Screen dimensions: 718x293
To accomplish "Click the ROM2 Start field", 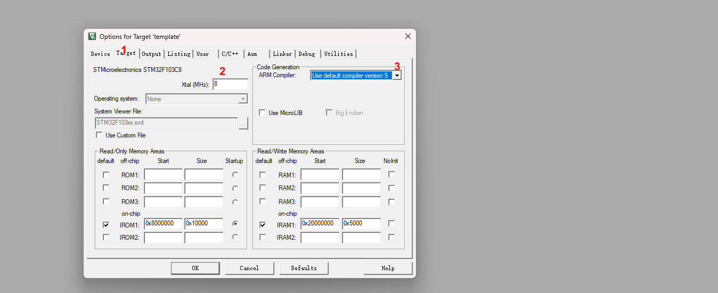I will (163, 188).
